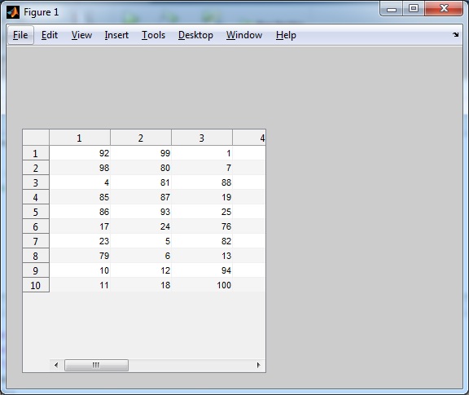
Task: Open the Edit menu
Action: coord(50,35)
